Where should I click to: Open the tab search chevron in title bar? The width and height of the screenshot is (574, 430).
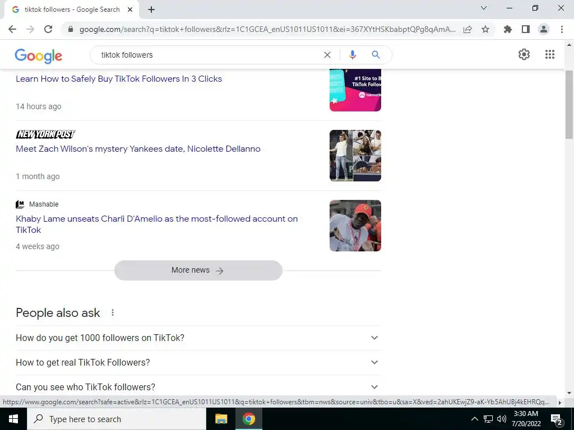pyautogui.click(x=484, y=8)
